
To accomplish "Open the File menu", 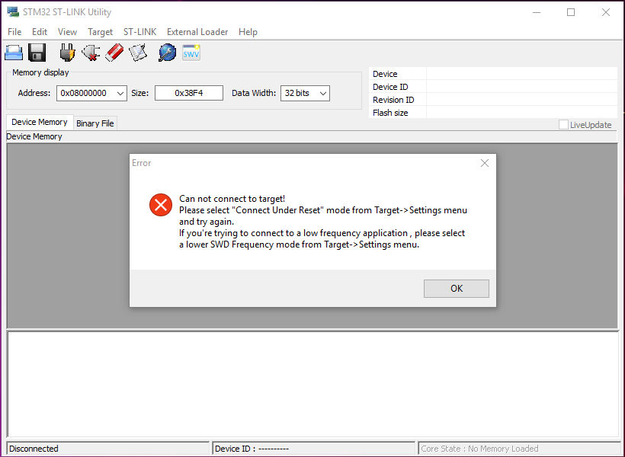I will 14,32.
